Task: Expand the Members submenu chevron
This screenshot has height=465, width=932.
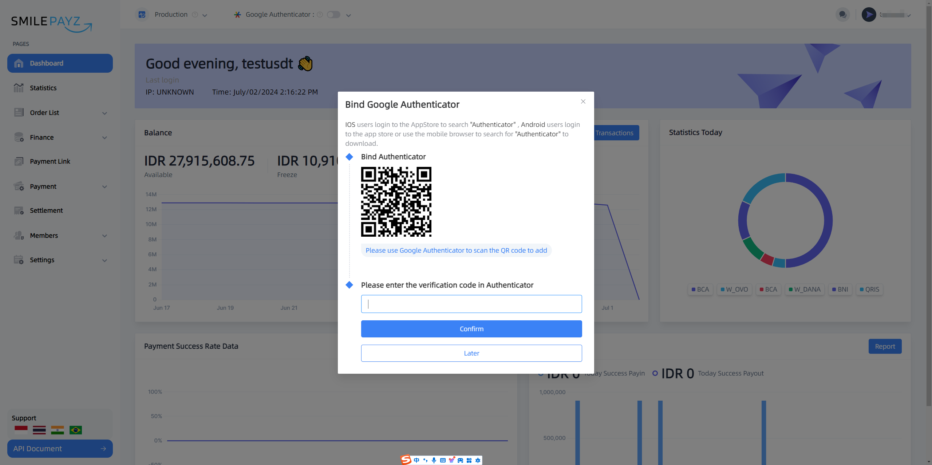Action: tap(104, 236)
